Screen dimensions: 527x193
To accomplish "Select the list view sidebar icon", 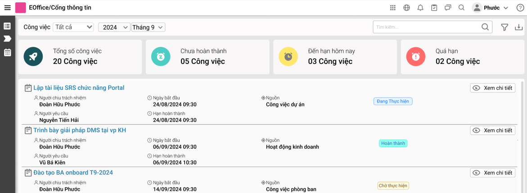I will coord(7,26).
